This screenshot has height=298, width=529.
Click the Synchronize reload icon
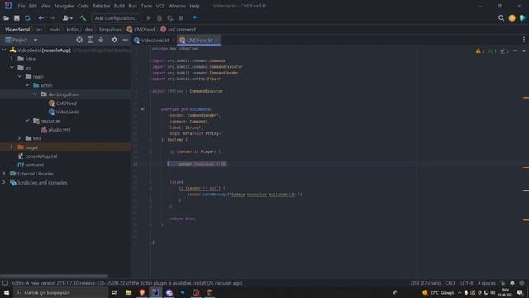27,18
